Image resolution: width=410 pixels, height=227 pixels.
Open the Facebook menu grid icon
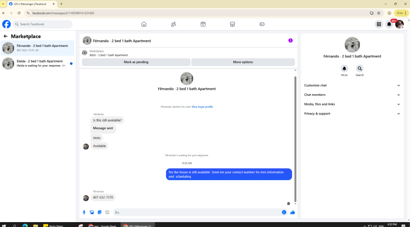[379, 24]
